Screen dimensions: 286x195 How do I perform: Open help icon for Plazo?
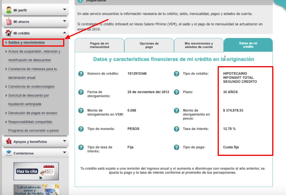click(176, 92)
